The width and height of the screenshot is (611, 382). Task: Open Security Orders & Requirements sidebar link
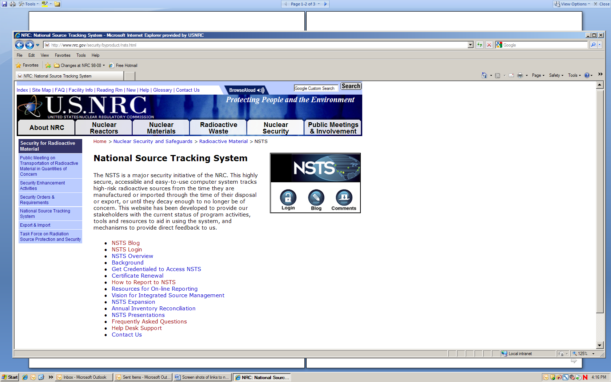click(x=37, y=200)
